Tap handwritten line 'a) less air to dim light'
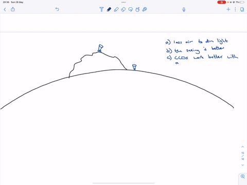This screenshot has width=247, height=185. tap(197, 42)
